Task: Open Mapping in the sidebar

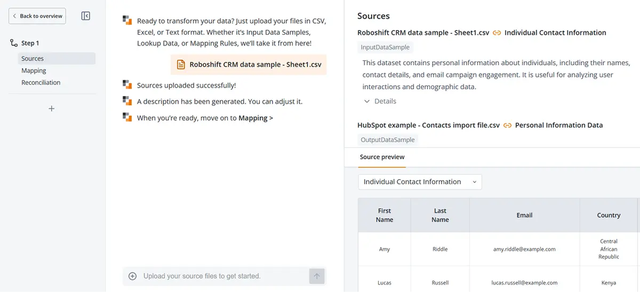Action: pos(34,71)
